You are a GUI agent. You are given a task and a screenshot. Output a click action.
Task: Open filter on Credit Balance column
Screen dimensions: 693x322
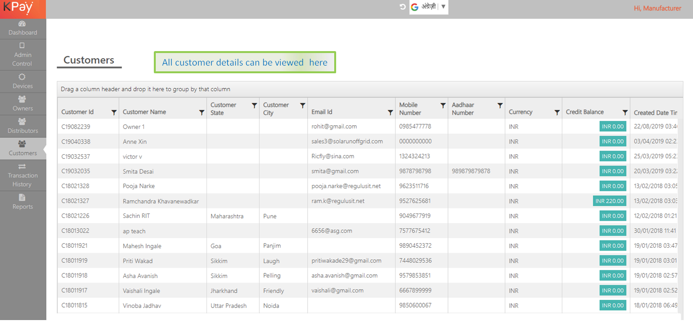(625, 112)
